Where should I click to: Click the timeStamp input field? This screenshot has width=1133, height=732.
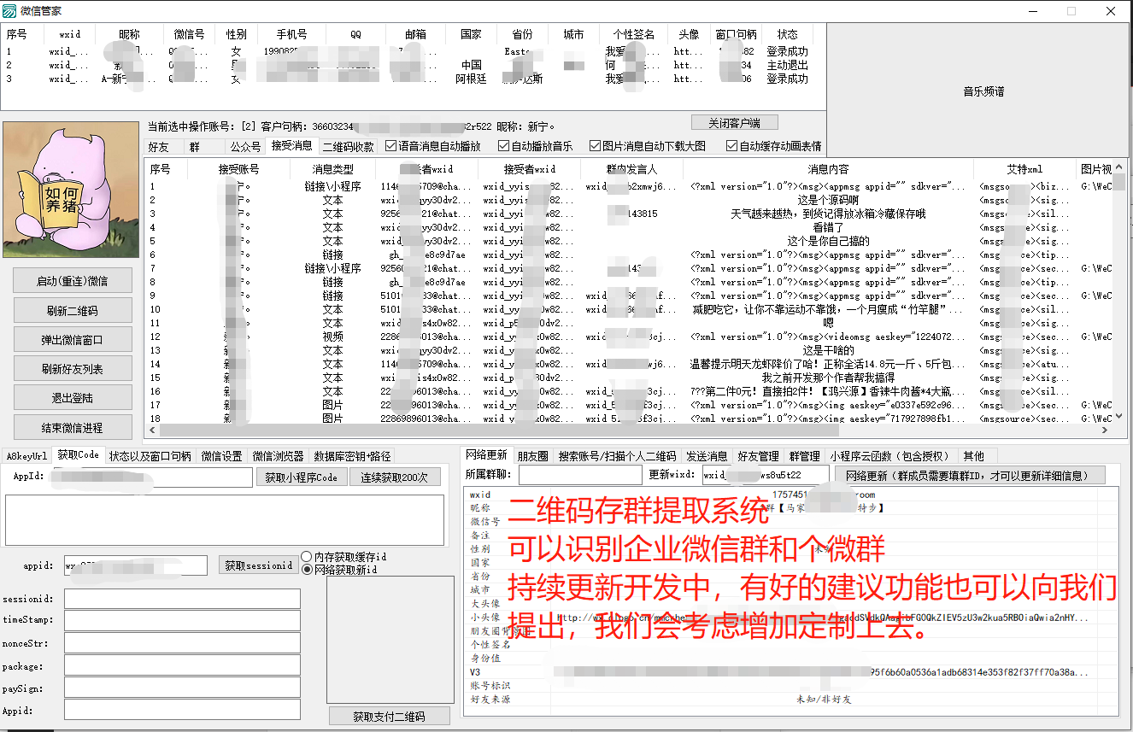[182, 620]
